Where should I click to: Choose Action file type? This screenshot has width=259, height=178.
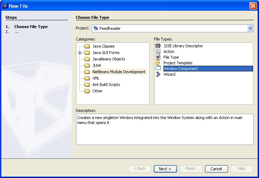[169, 52]
